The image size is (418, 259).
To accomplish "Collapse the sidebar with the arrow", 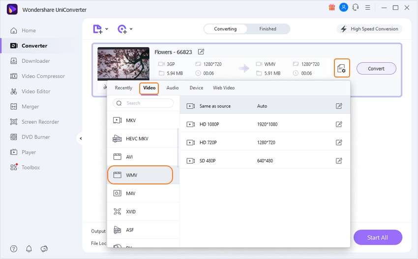I will pos(81,138).
